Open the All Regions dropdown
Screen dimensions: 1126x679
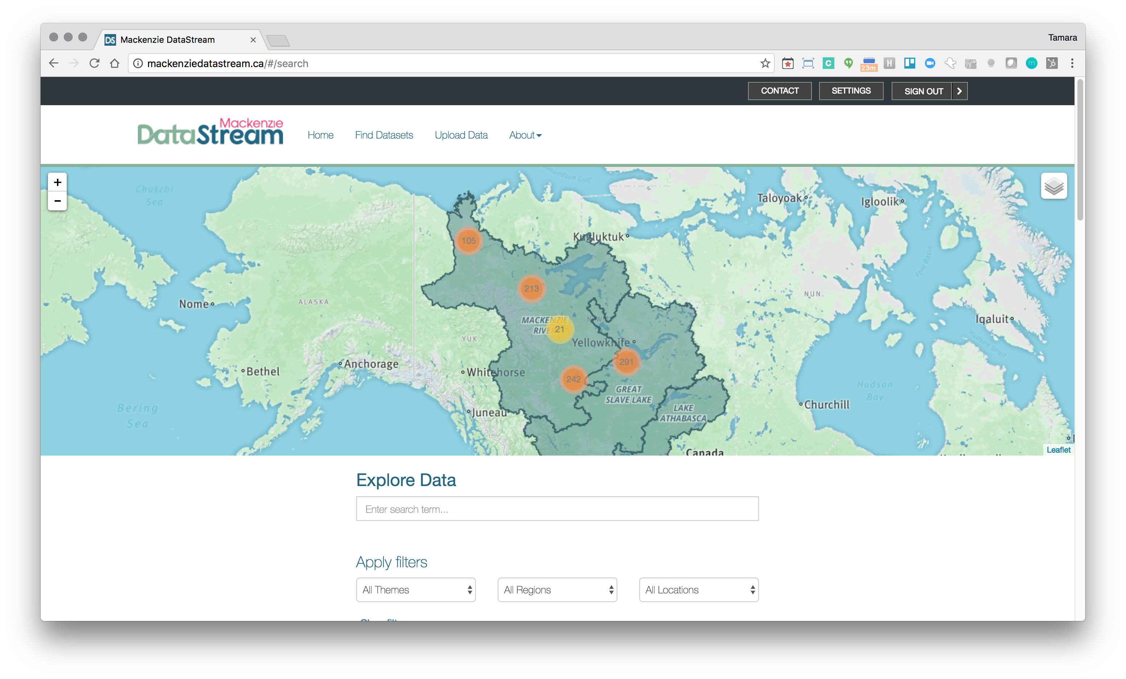click(557, 589)
